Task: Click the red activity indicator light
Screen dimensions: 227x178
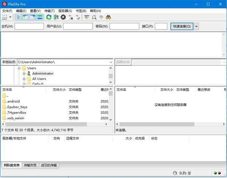Action: pyautogui.click(x=219, y=173)
